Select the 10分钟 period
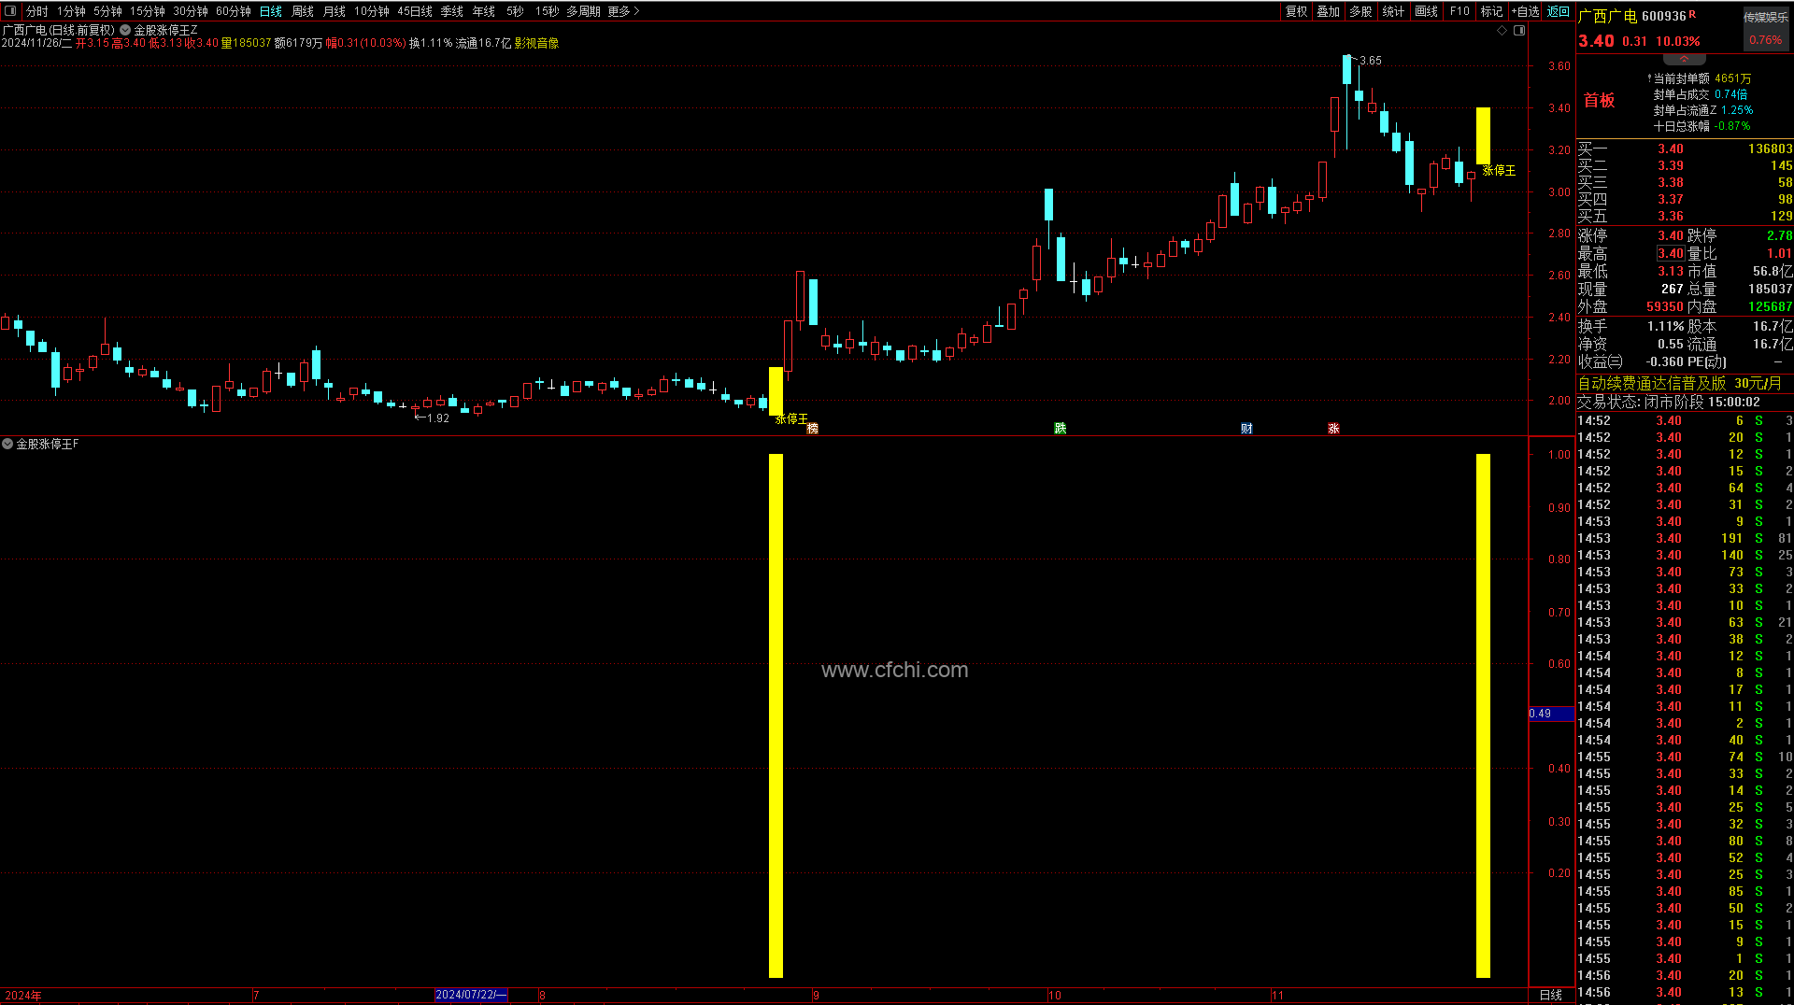The width and height of the screenshot is (1794, 1005). click(372, 11)
